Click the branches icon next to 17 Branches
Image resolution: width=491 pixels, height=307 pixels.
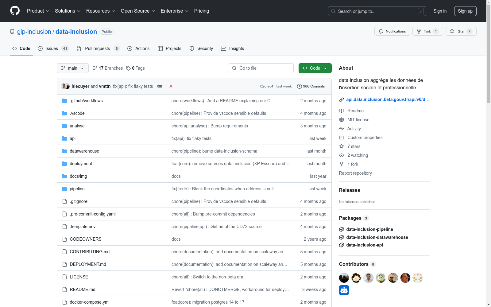(95, 68)
